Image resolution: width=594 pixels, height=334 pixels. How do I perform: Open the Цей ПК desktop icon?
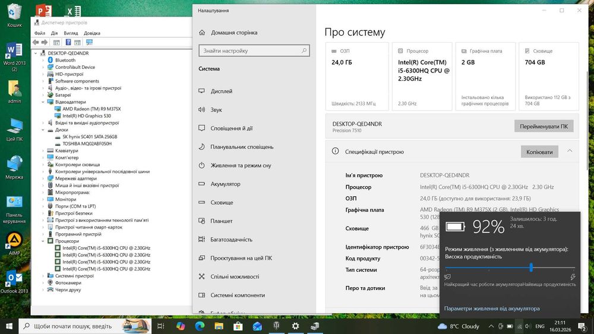click(x=14, y=130)
